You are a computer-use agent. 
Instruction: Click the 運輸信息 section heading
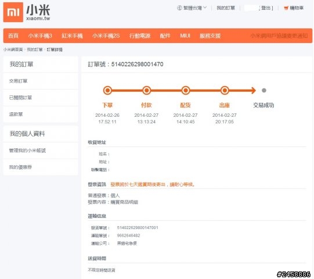coord(97,216)
